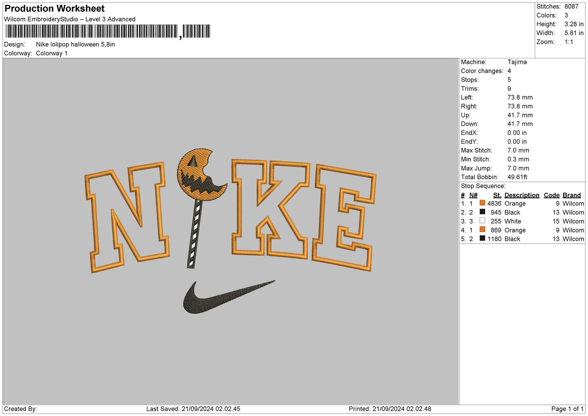
Task: Click the min stitch value "0.3 mm"
Action: tap(518, 159)
